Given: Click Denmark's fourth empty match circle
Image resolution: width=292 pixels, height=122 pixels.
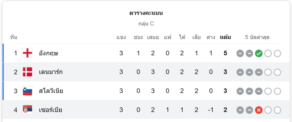Looking at the screenshot, I should click(268, 72).
